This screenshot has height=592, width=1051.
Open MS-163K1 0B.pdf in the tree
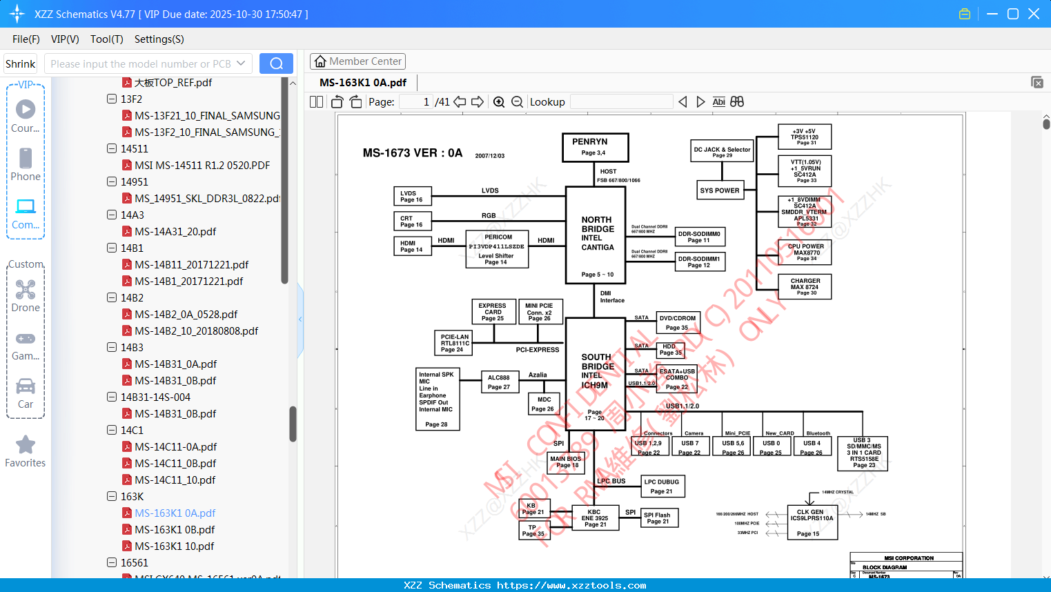(x=175, y=530)
